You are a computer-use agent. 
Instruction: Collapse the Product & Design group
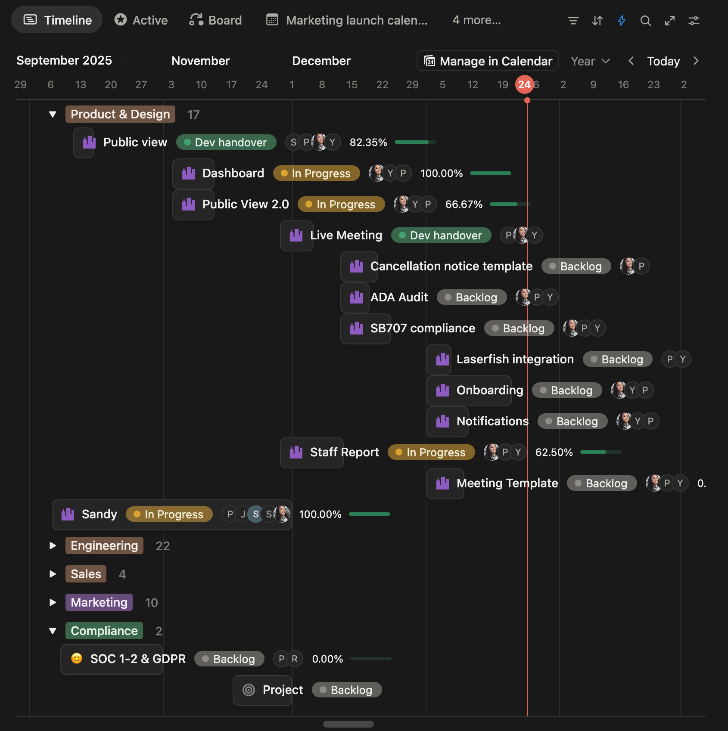coord(53,115)
